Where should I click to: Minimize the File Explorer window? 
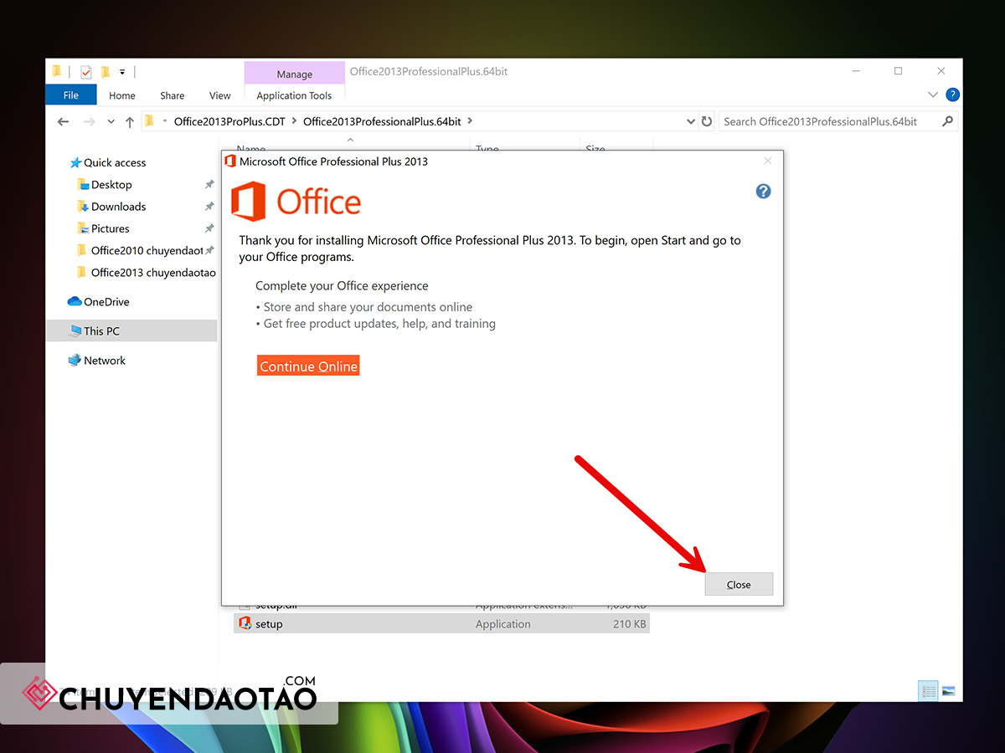(x=855, y=71)
